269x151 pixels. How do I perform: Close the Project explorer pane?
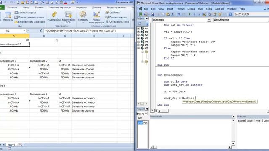[x=147, y=18]
